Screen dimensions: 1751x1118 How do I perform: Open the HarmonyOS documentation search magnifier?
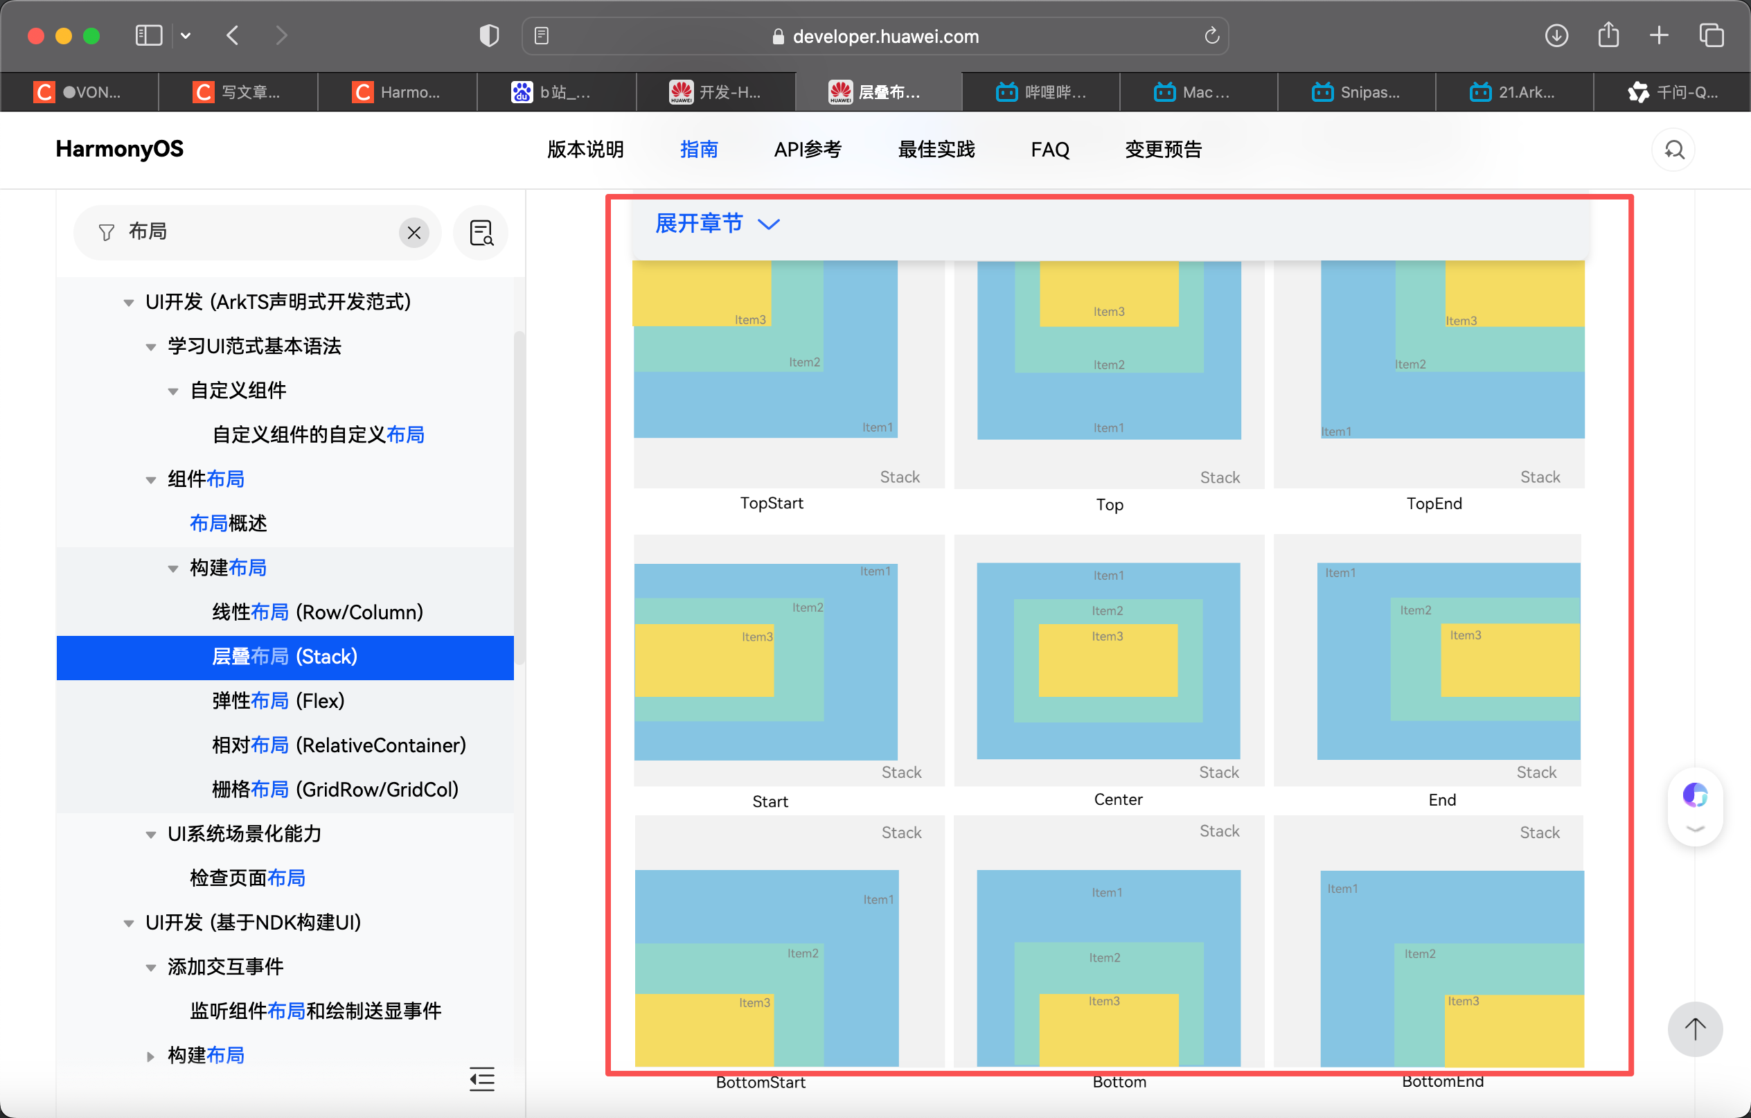pyautogui.click(x=1674, y=150)
